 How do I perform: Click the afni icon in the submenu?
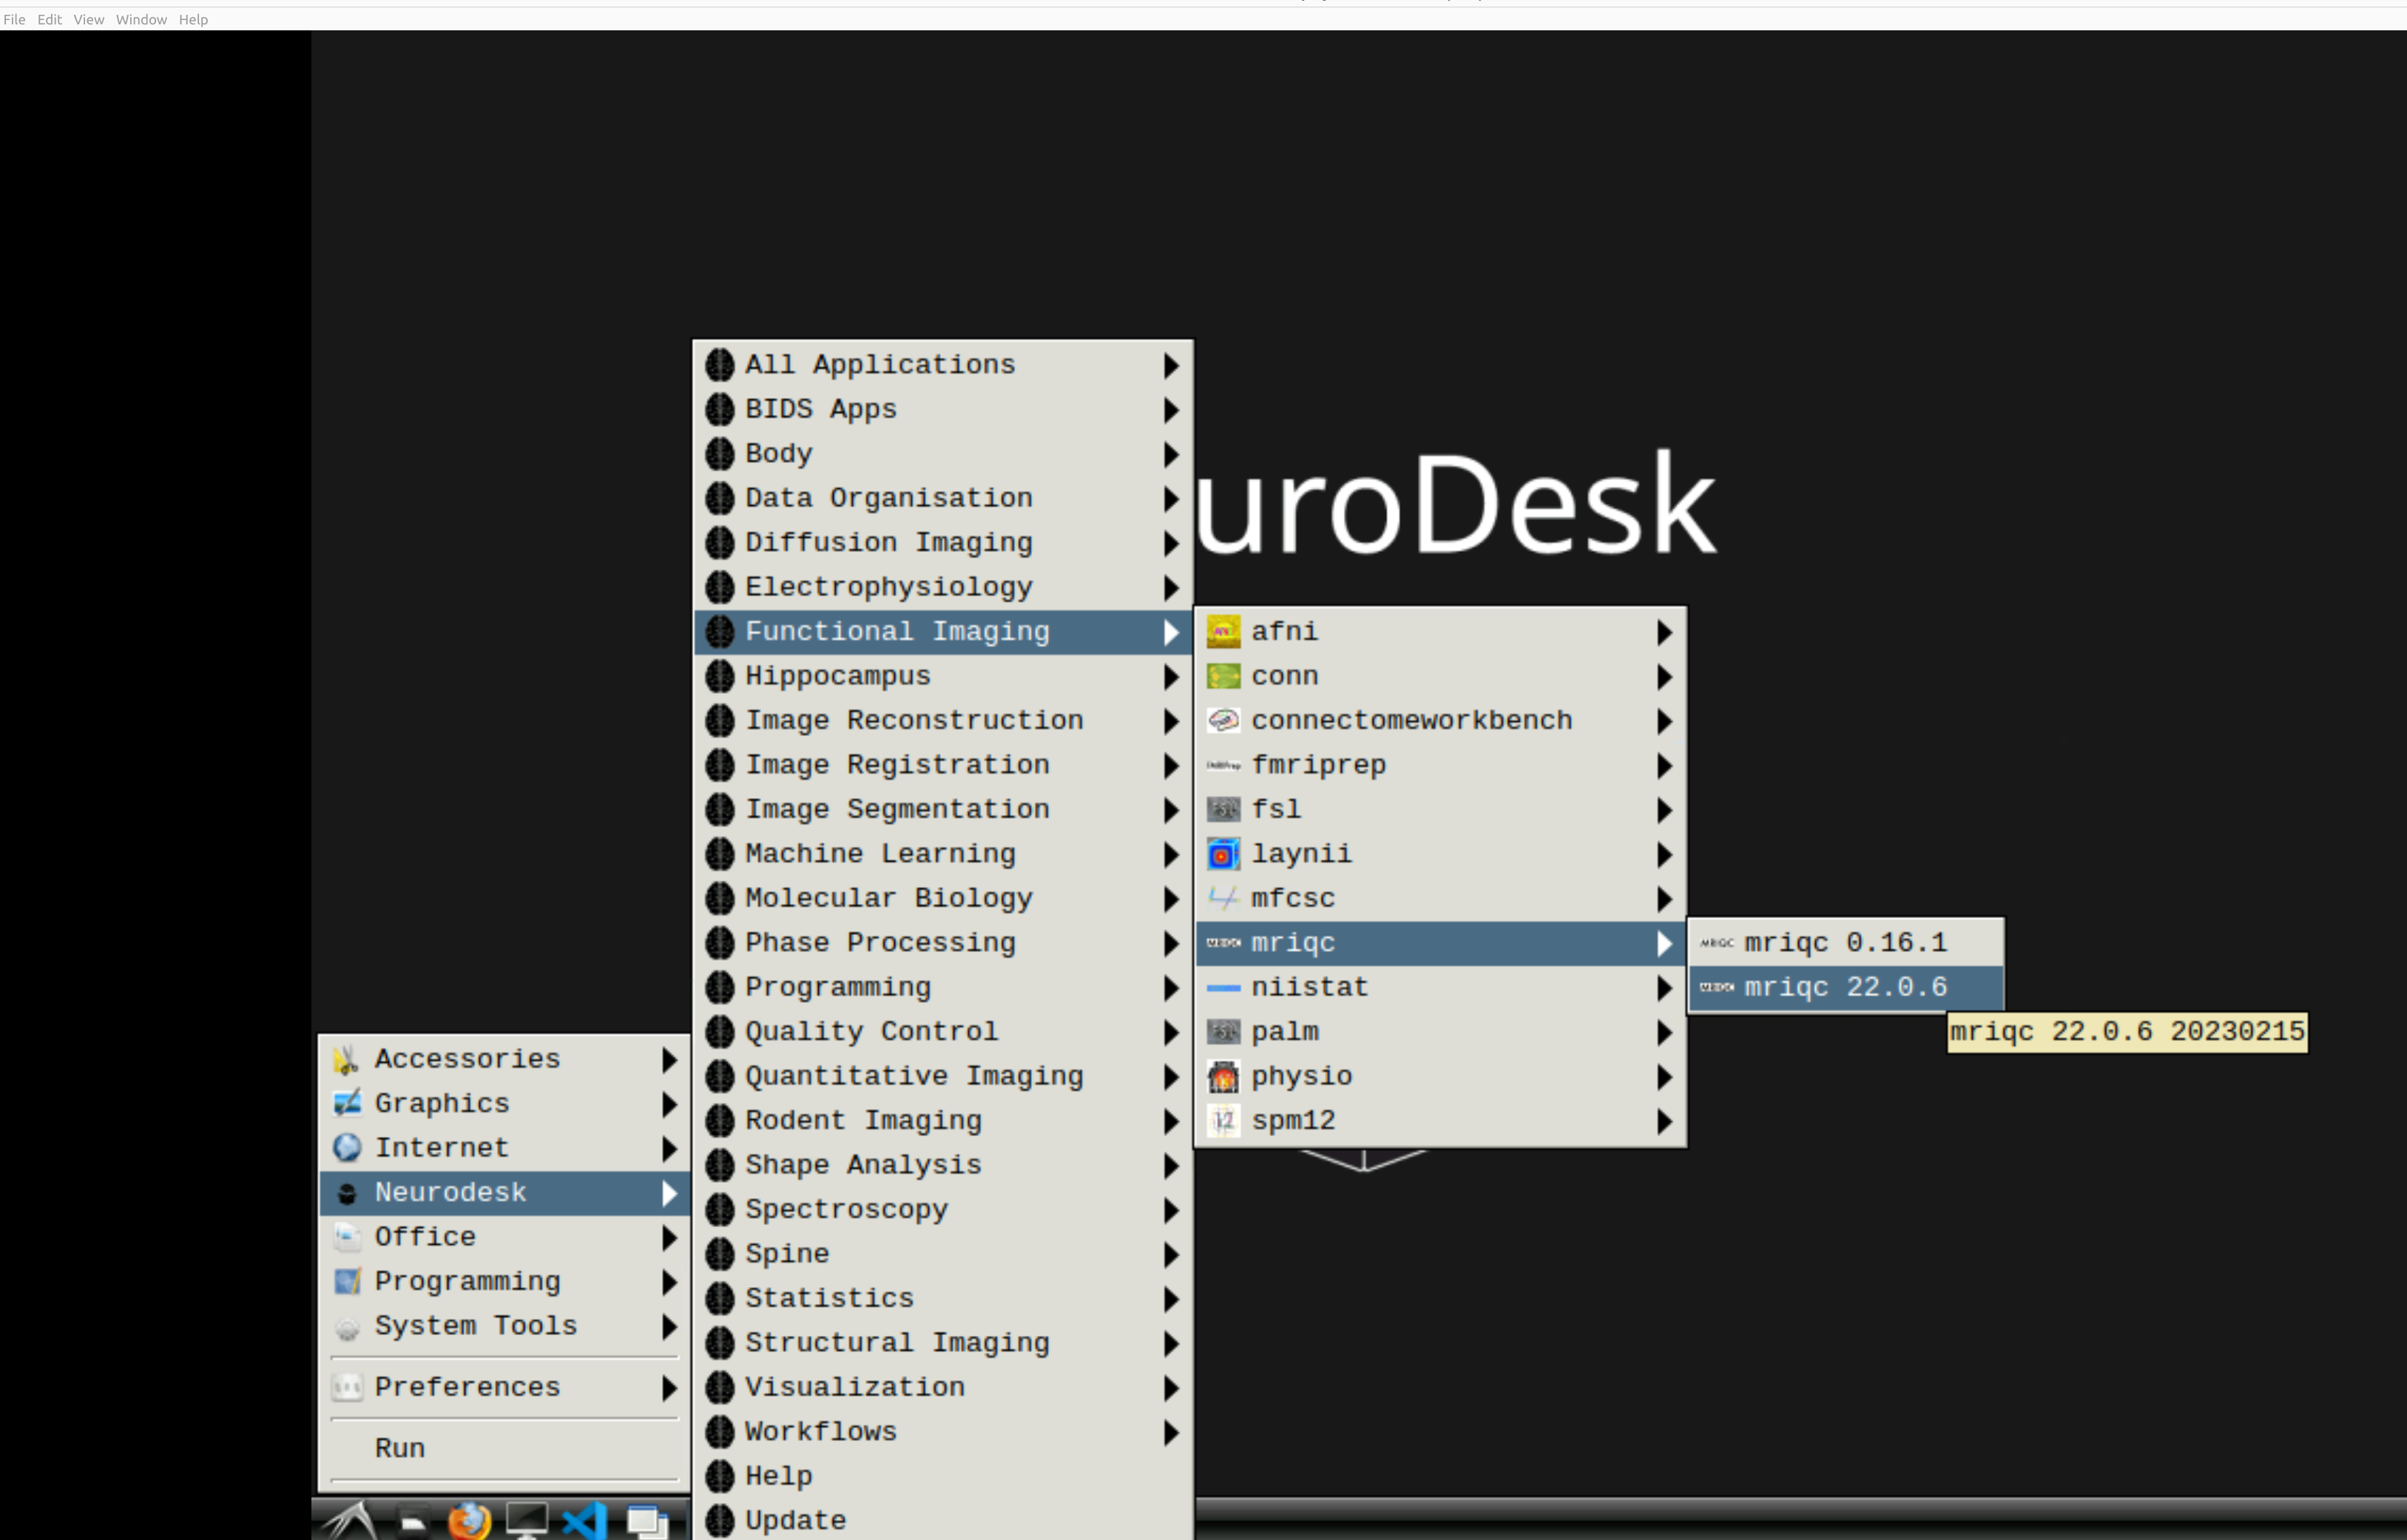pyautogui.click(x=1223, y=632)
